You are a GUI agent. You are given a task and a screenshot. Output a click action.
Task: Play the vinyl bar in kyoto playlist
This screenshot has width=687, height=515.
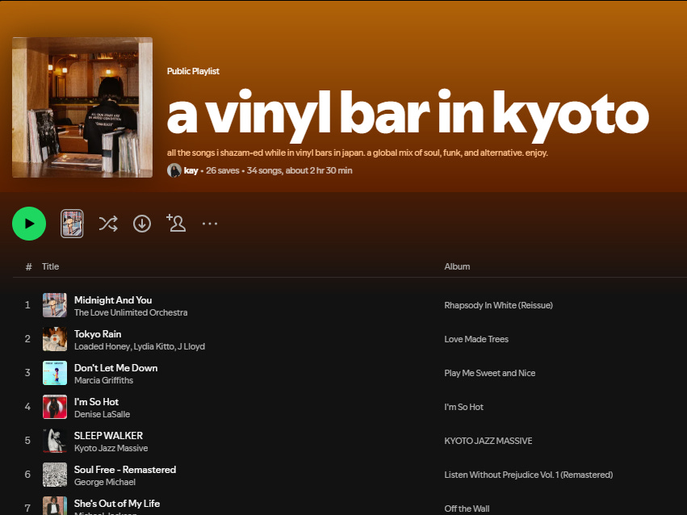pyautogui.click(x=29, y=224)
